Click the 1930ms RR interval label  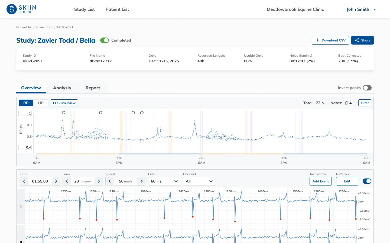[66, 191]
